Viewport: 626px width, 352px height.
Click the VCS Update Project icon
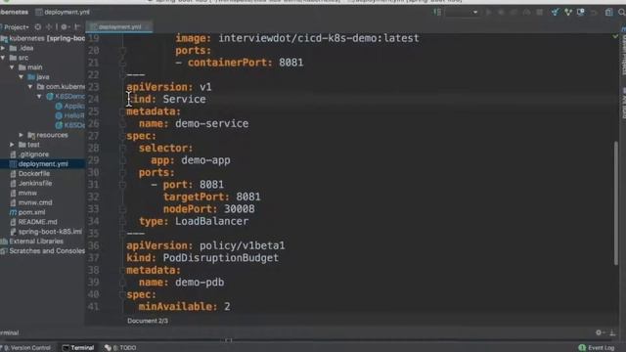555,13
